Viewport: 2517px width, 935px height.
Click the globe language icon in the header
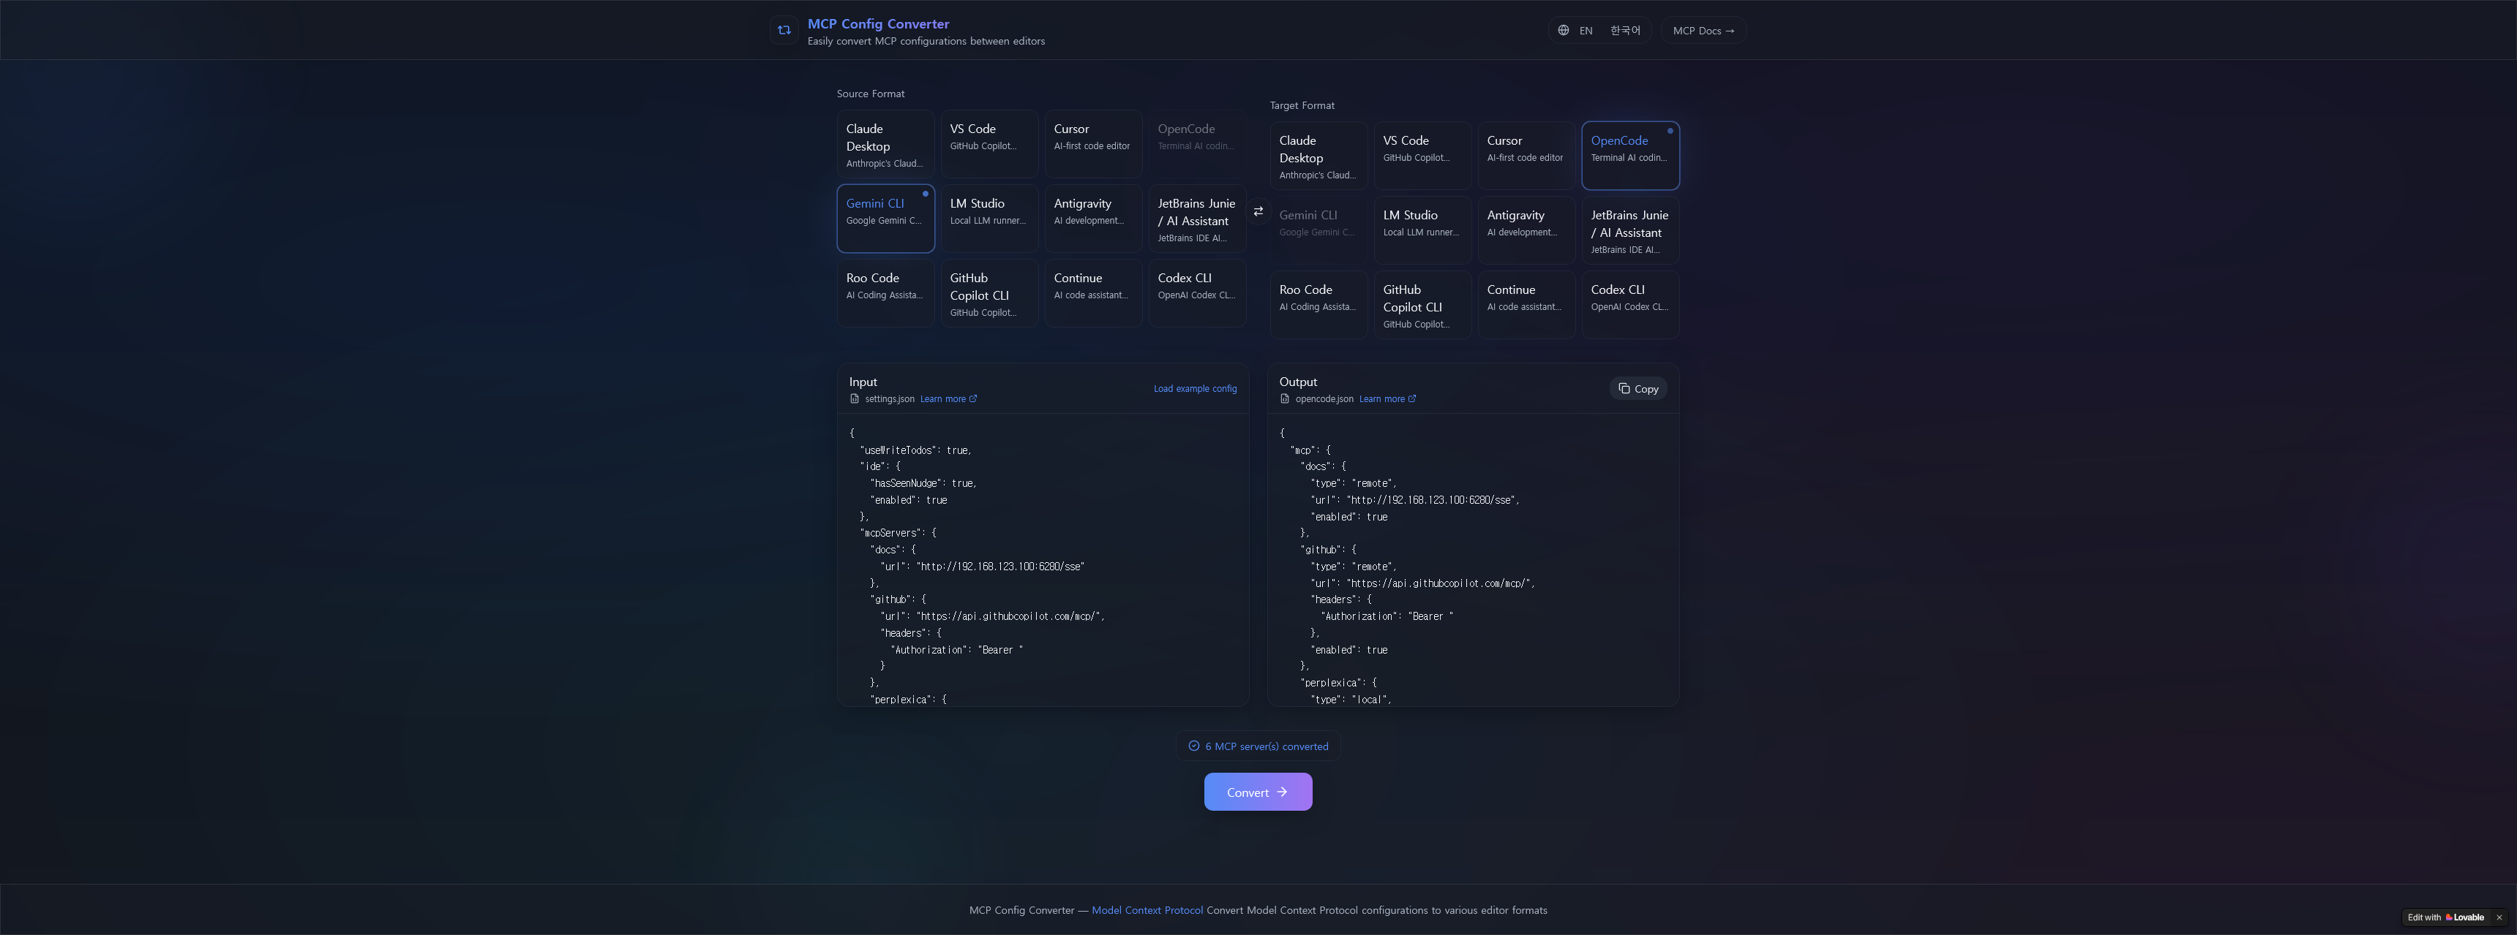point(1562,30)
